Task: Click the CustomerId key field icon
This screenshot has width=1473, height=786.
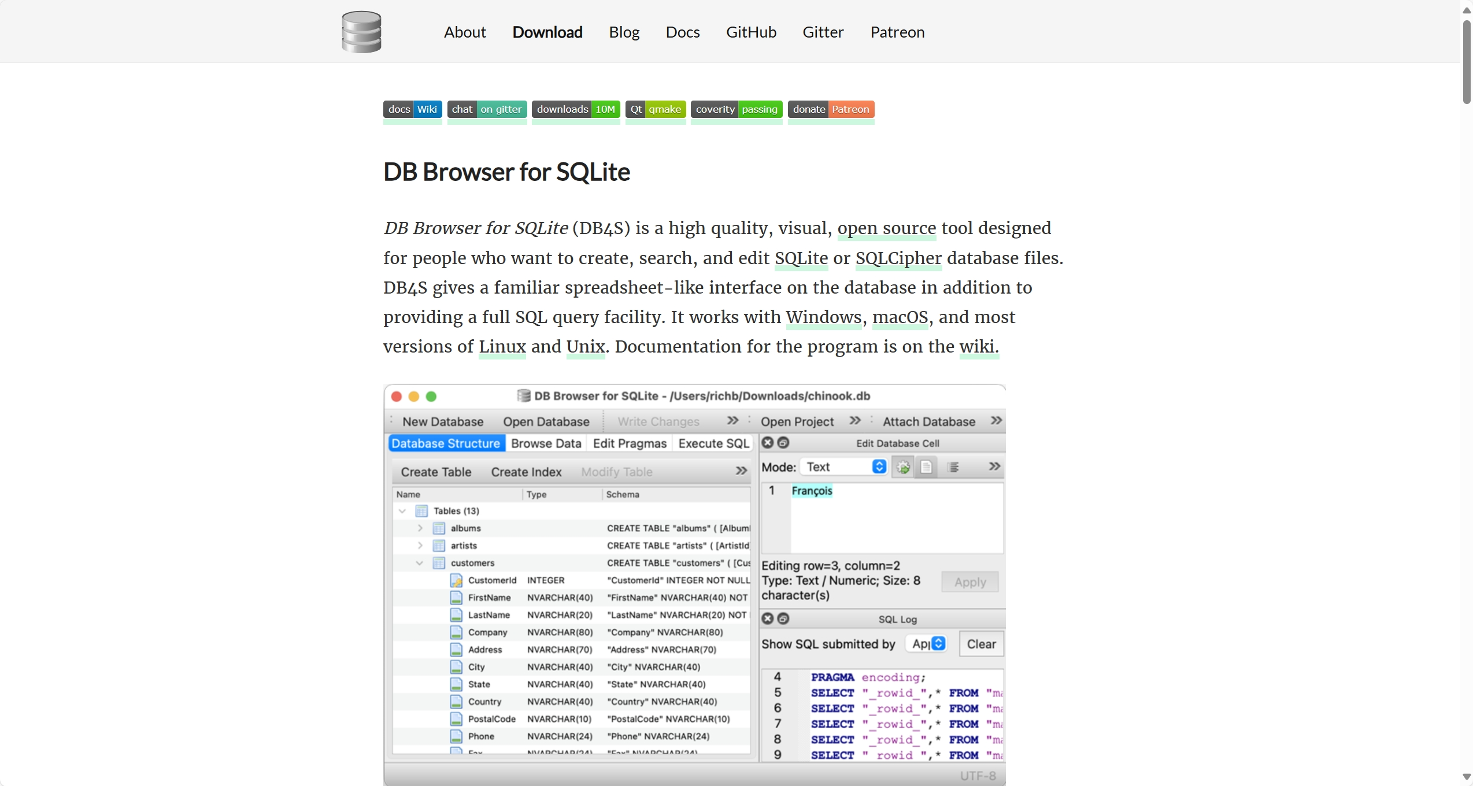Action: pyautogui.click(x=456, y=580)
